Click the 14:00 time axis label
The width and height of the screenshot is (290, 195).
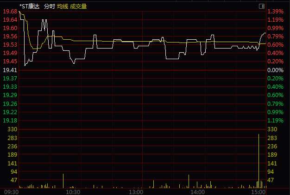(x=197, y=192)
